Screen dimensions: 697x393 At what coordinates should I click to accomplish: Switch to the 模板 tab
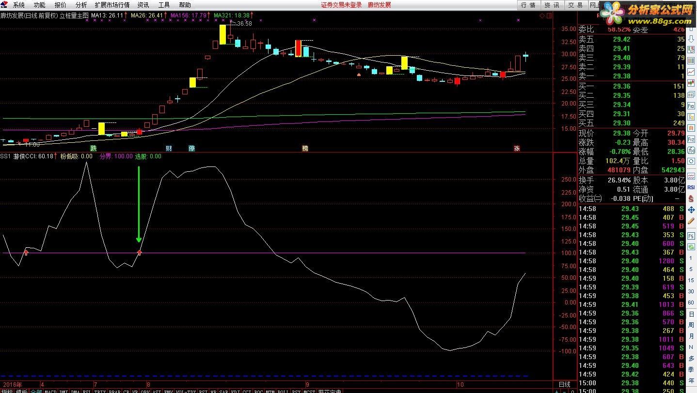[x=21, y=390]
